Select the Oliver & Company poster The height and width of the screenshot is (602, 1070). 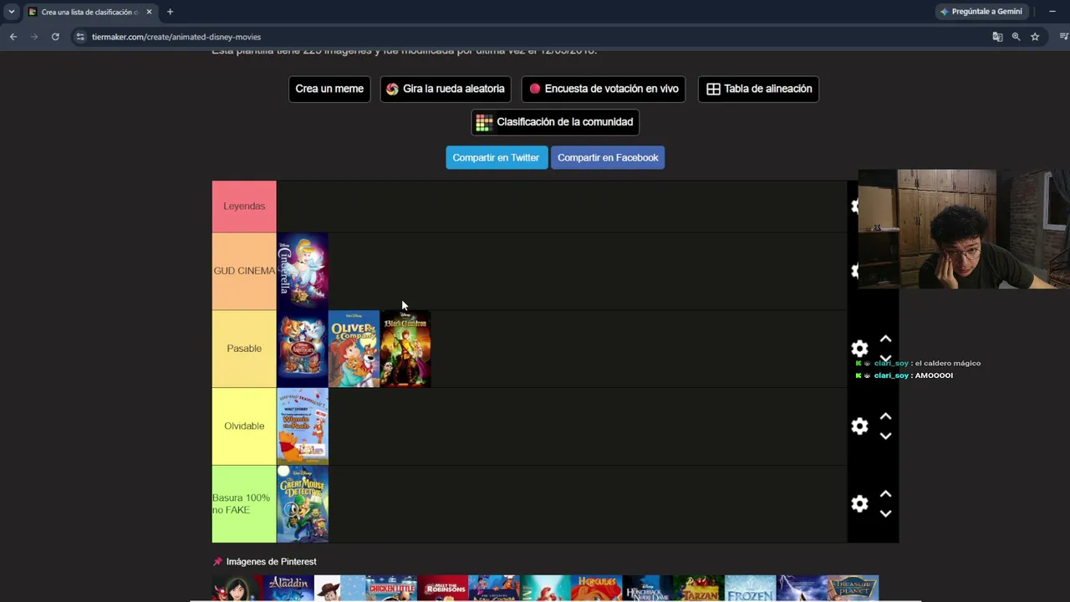pyautogui.click(x=354, y=349)
